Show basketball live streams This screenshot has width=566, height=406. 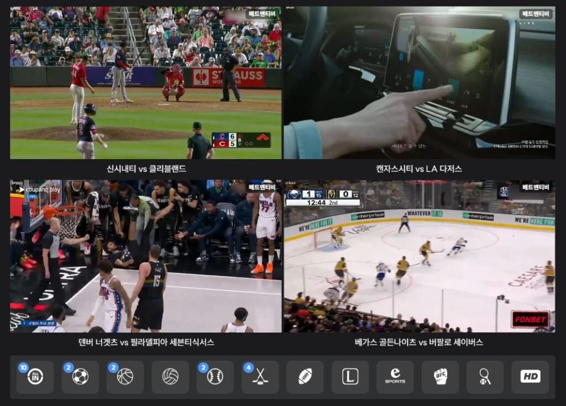coord(125,377)
